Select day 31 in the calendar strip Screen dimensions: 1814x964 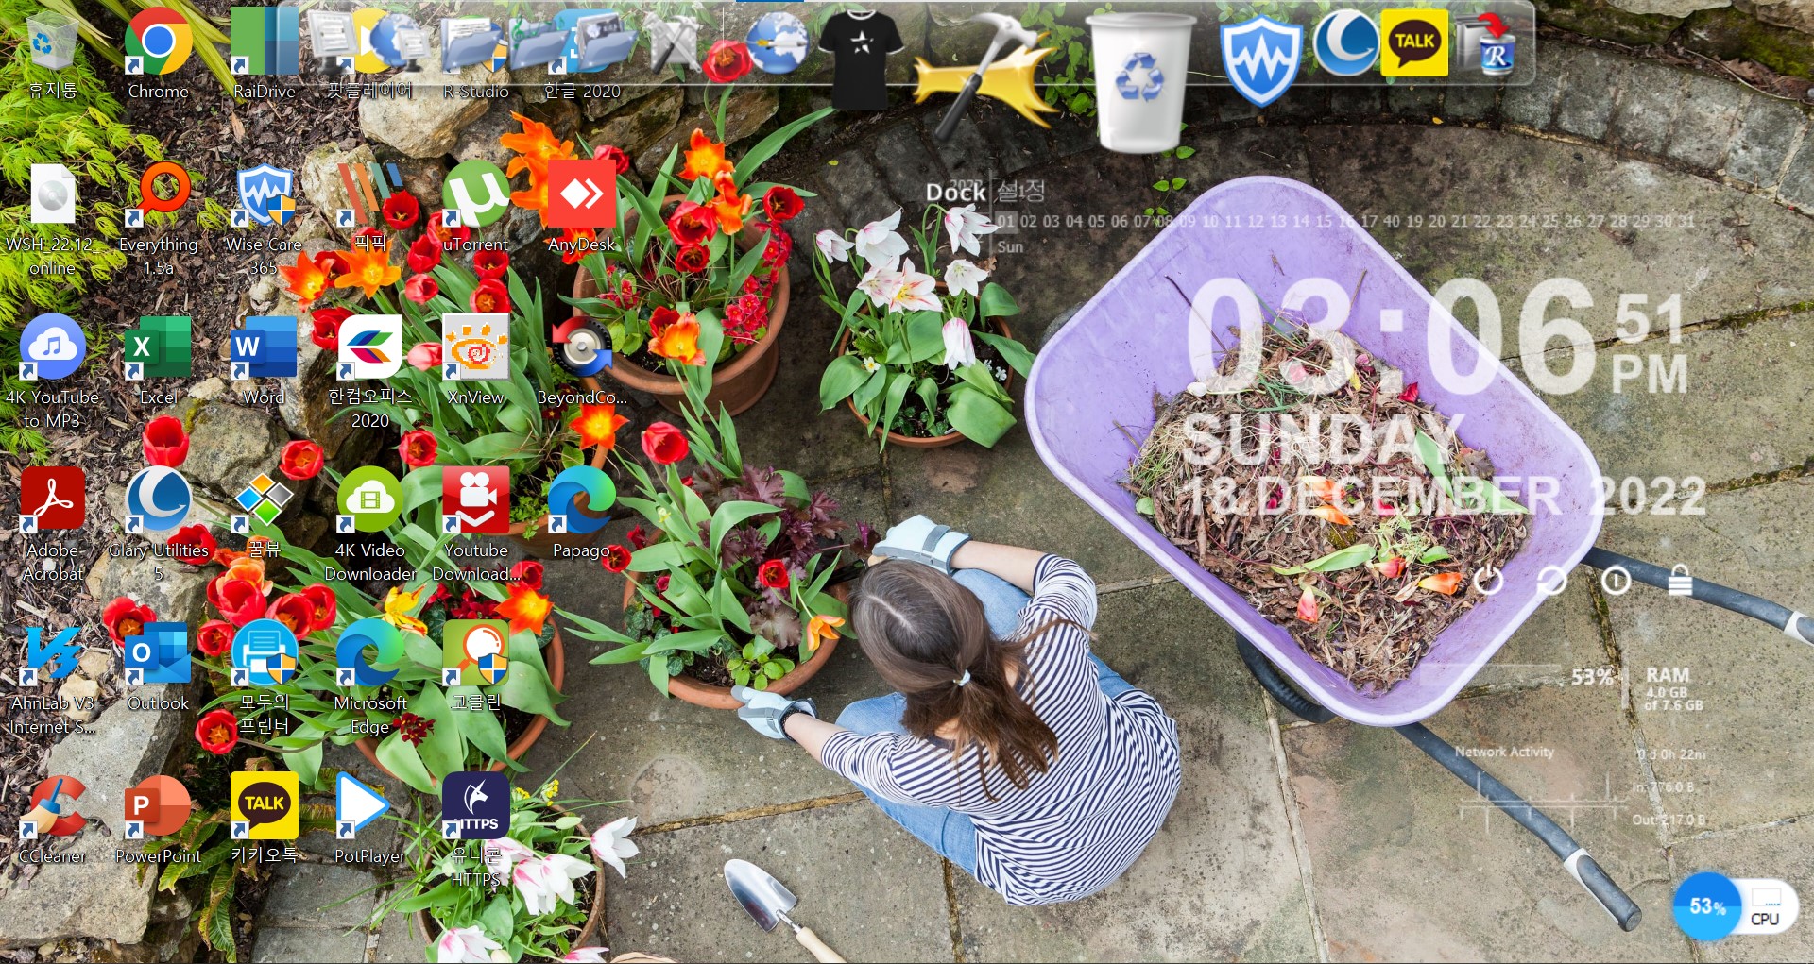pos(1686,221)
